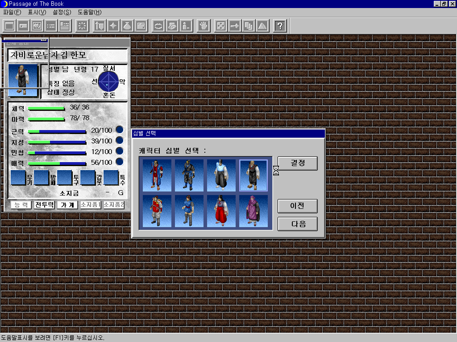The image size is (457, 342).
Task: Click the four-pointed star toolbar icon
Action: (113, 26)
